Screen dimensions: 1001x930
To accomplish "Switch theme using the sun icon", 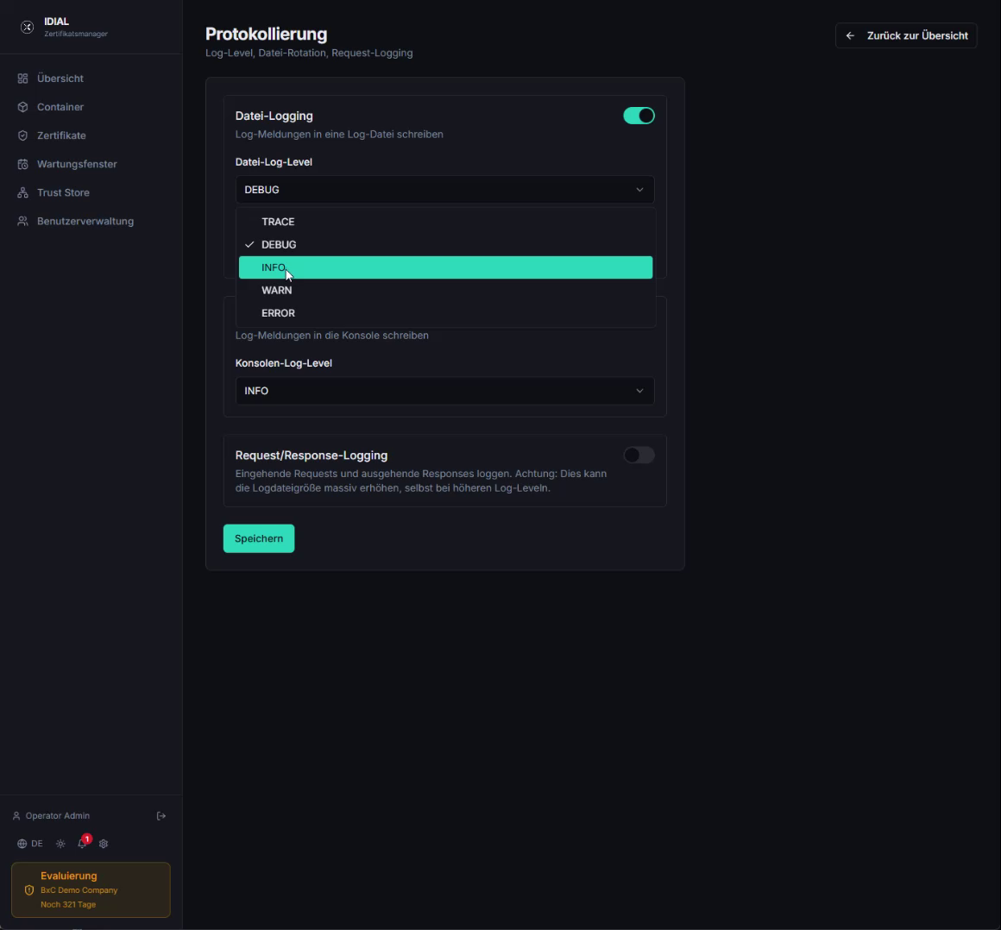I will 60,844.
